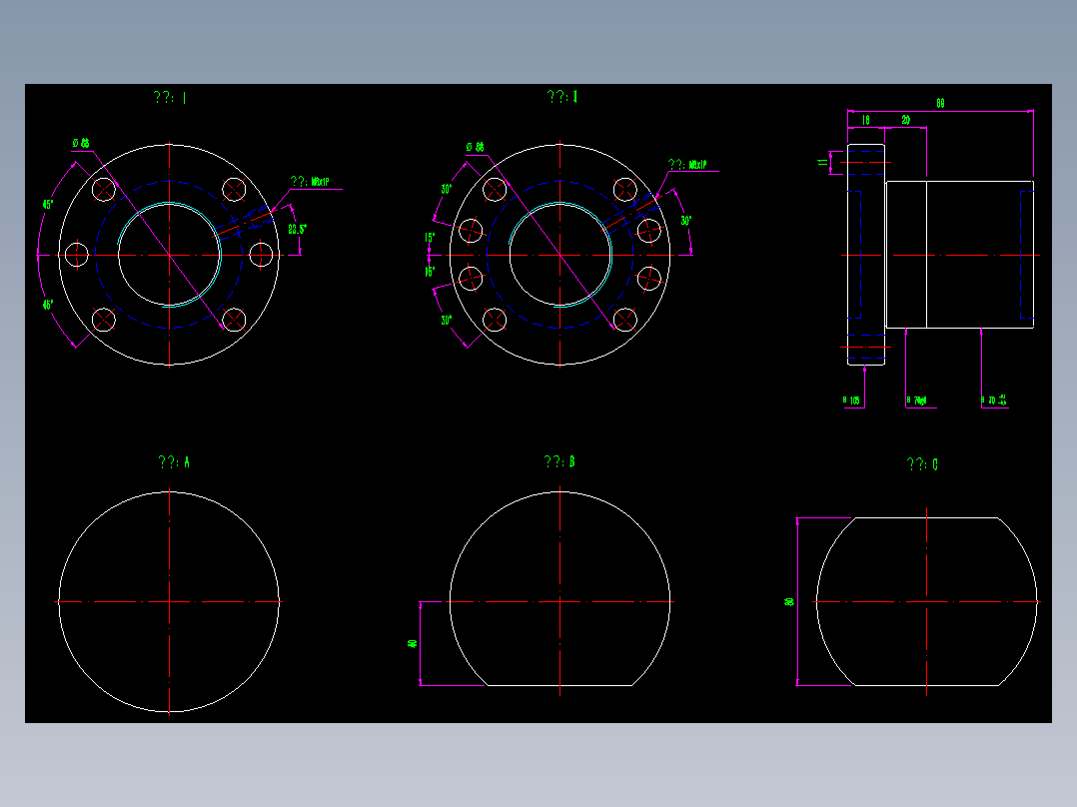
Task: Select the "??: C" view label
Action: (922, 464)
